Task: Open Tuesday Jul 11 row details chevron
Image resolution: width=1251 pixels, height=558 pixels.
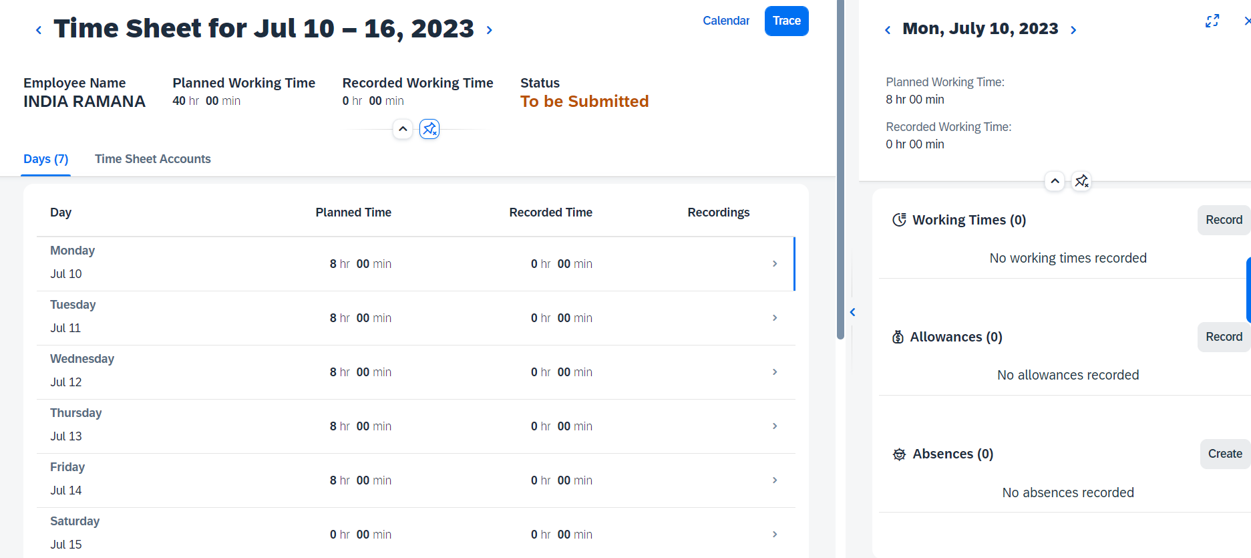Action: (775, 318)
